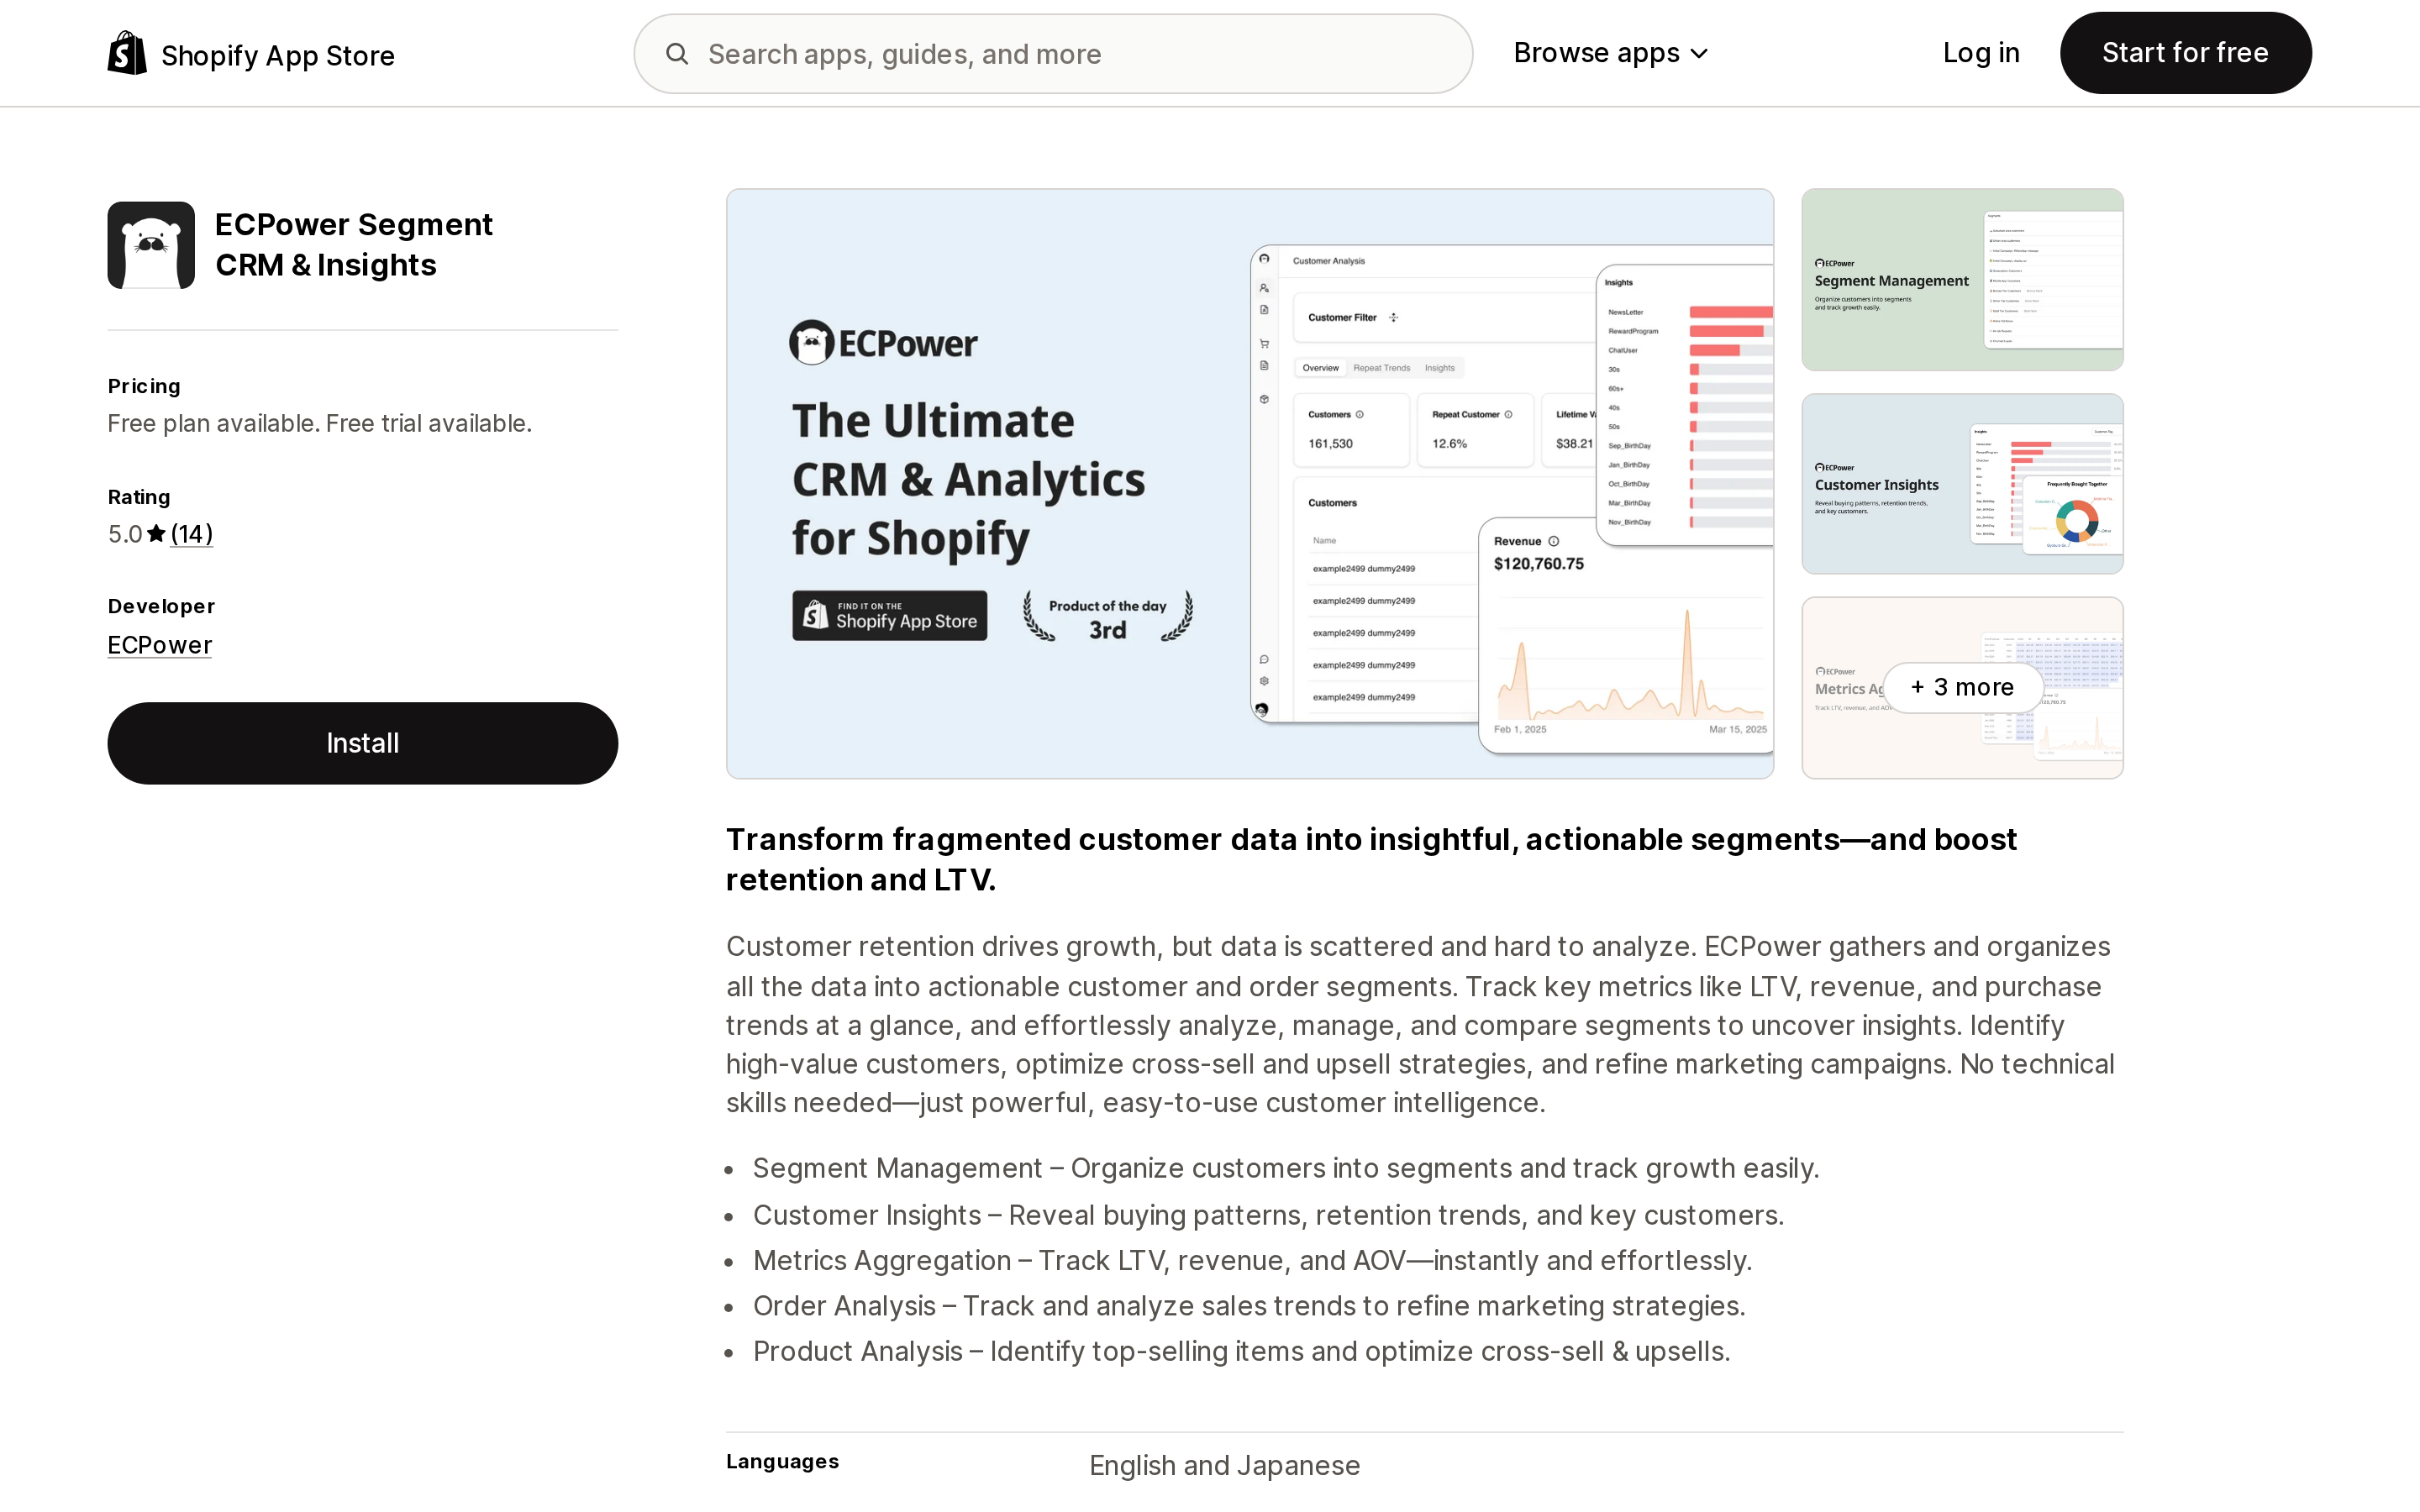Install the ECPower app

coord(362,743)
